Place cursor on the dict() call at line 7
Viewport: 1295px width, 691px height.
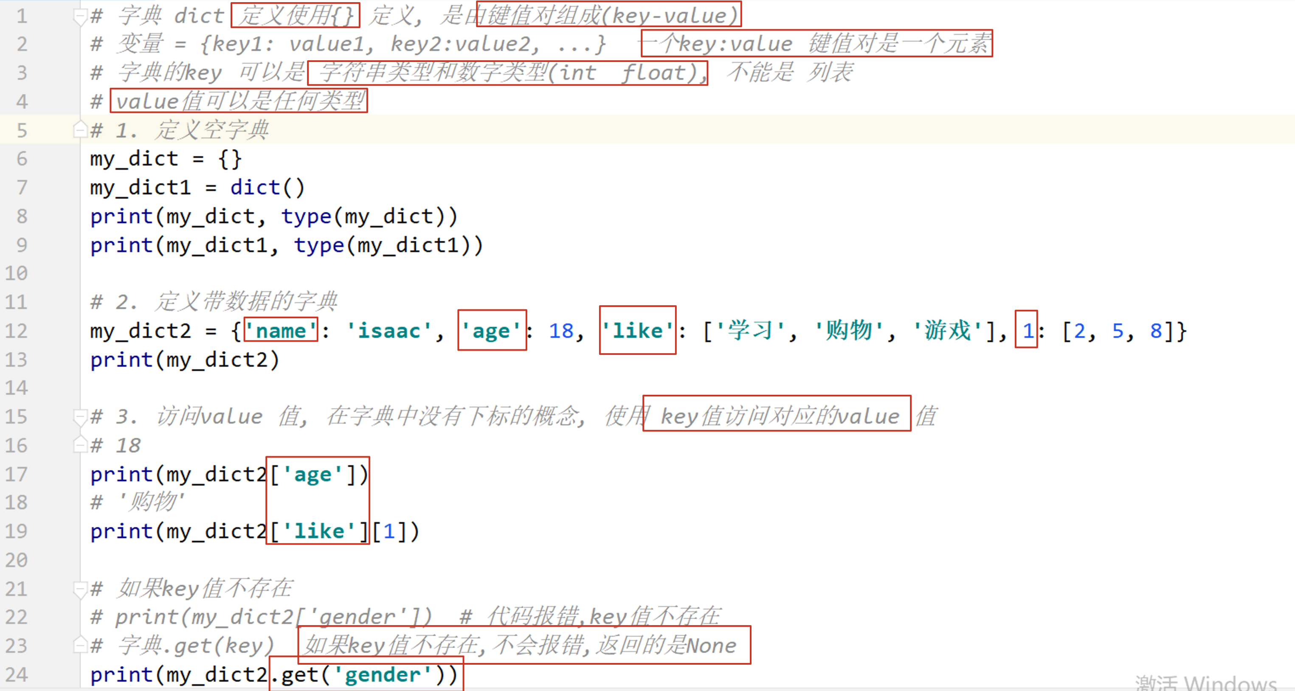click(267, 187)
